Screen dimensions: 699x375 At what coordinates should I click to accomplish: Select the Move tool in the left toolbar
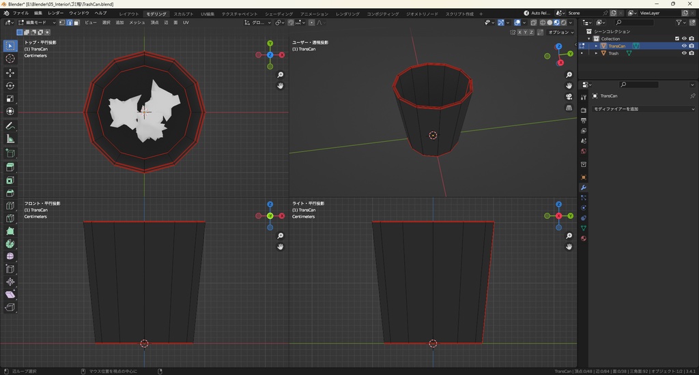coord(10,73)
